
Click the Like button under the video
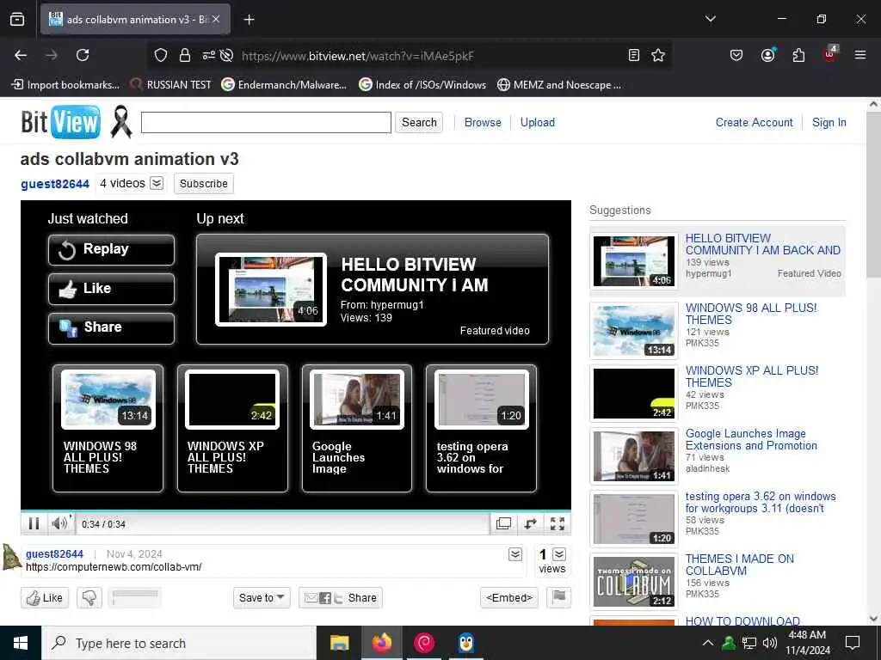[x=45, y=598]
